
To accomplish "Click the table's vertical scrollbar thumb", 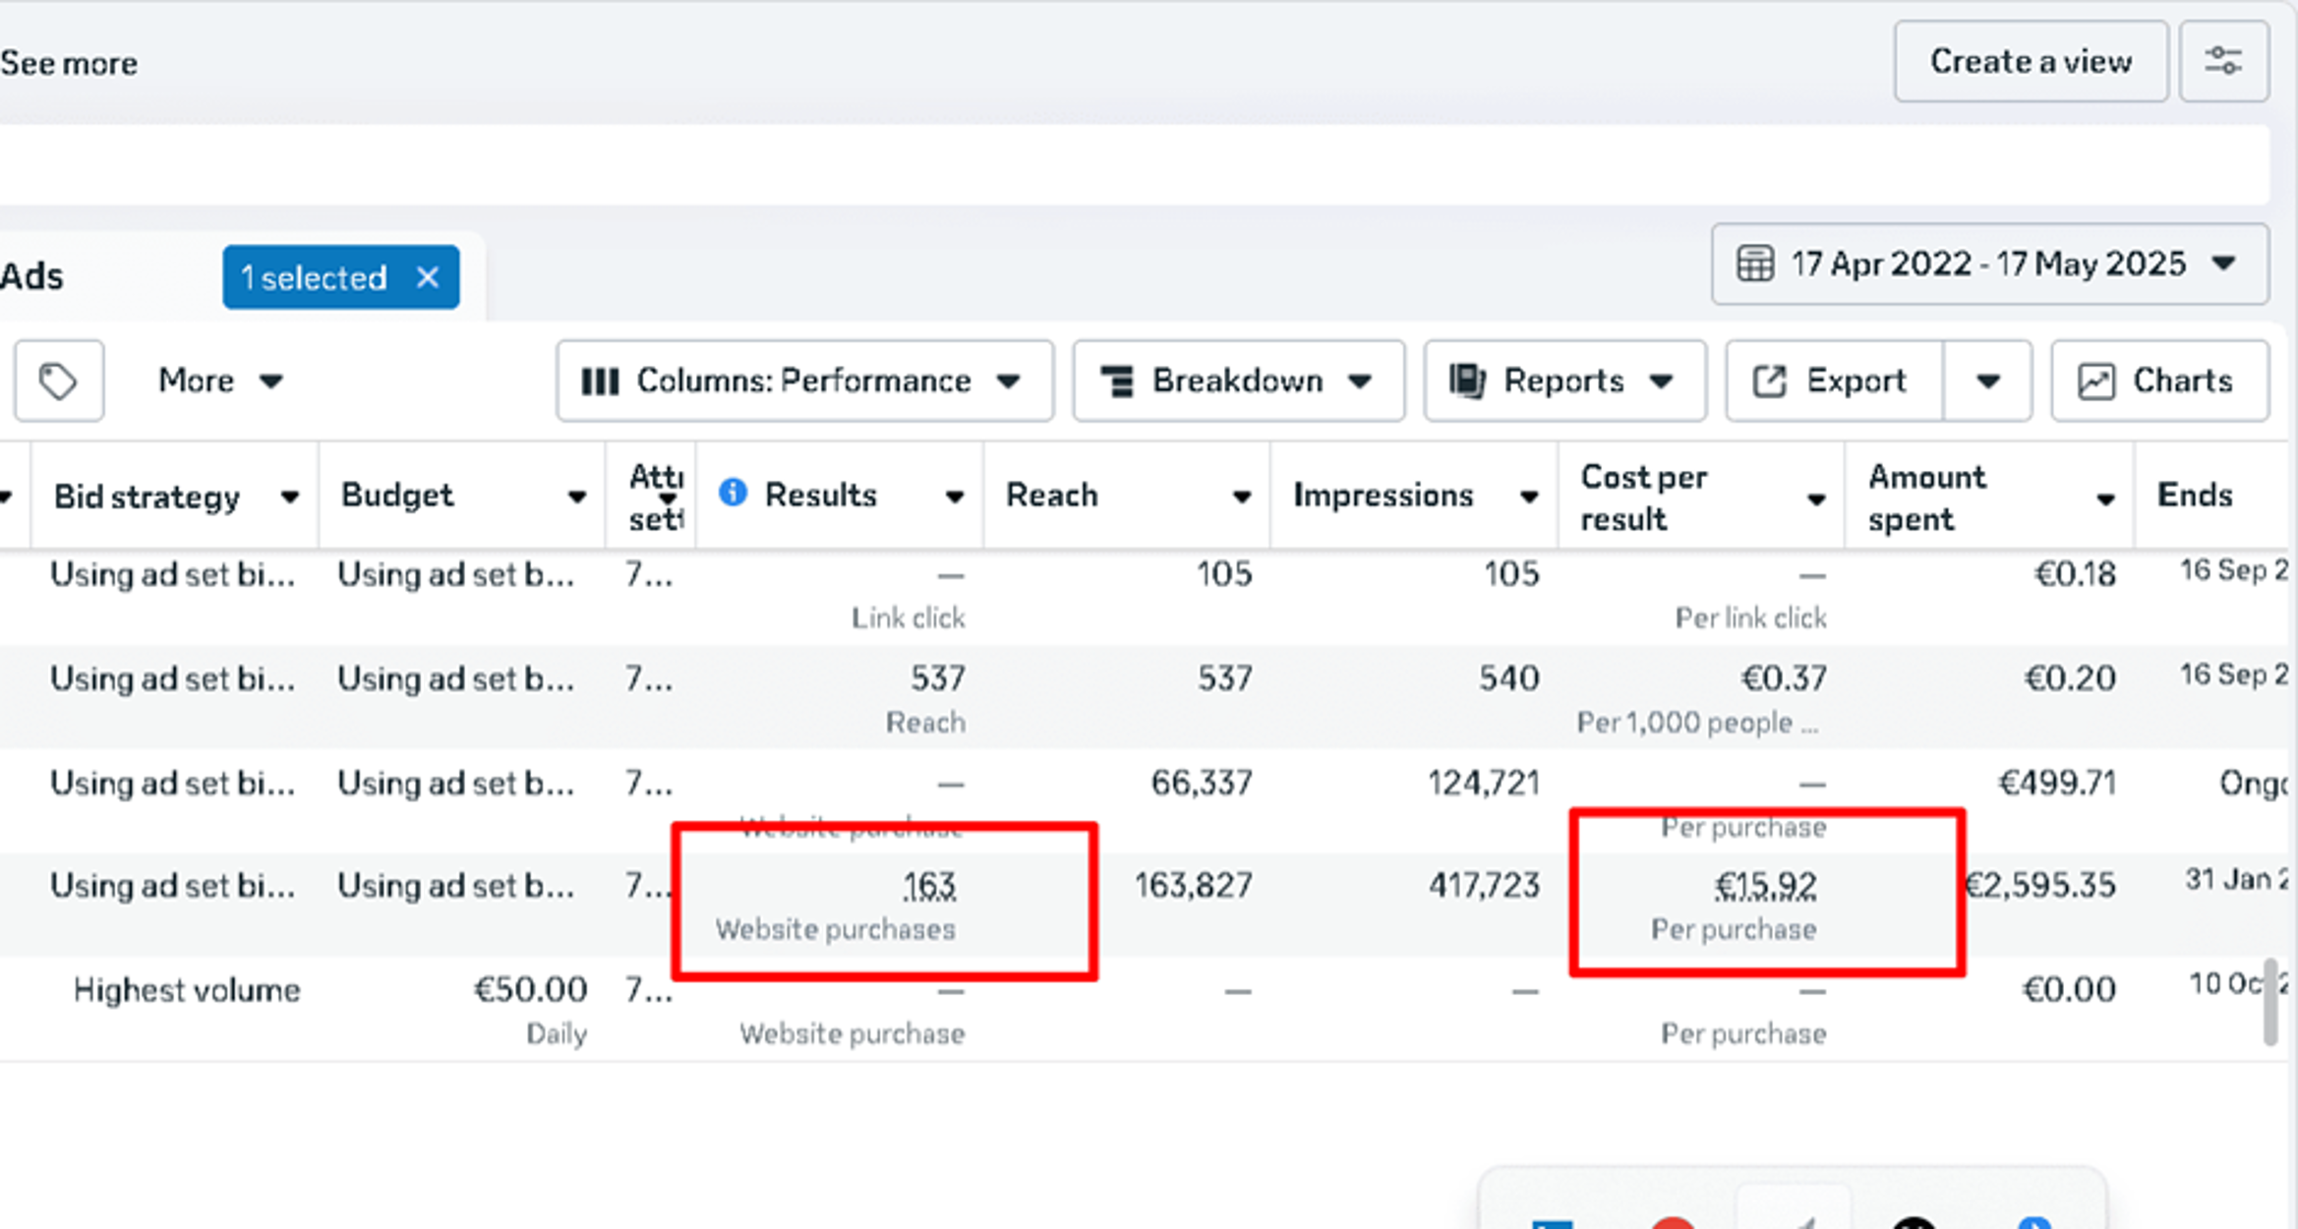I will pos(2269,1003).
